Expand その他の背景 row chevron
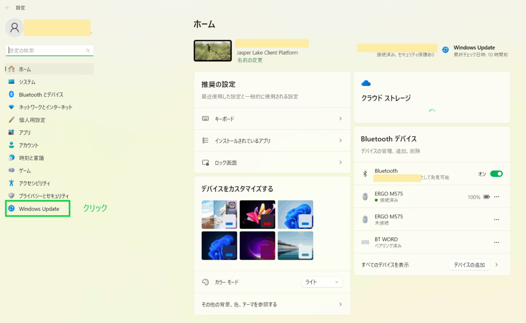 pos(340,304)
